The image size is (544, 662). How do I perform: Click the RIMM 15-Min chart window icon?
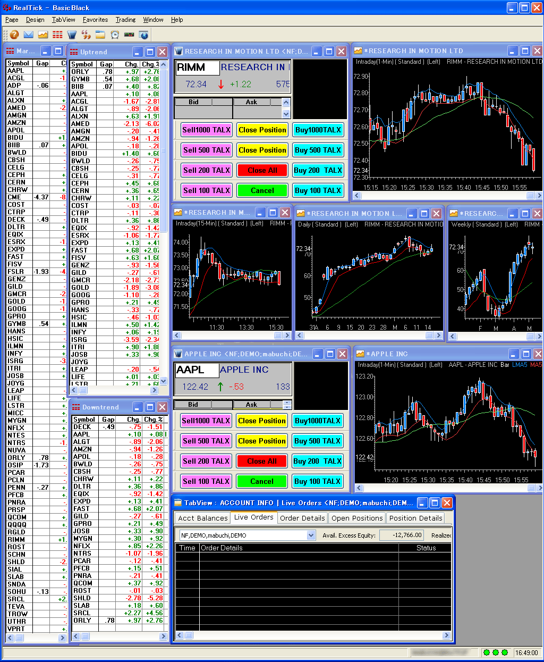[x=178, y=213]
